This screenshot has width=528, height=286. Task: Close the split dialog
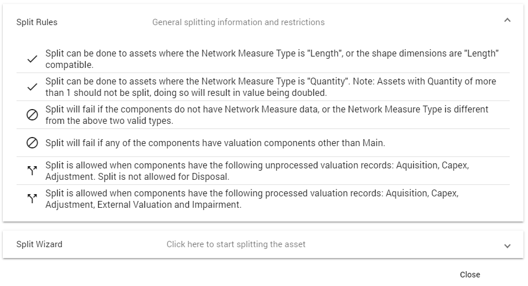point(470,275)
